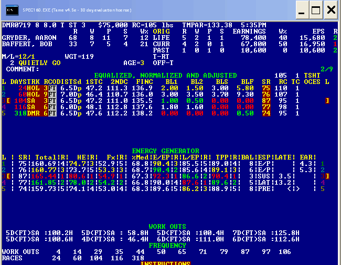The image size is (341, 265).
Task: Click PAST earnings 10,600
Action: [x=253, y=50]
